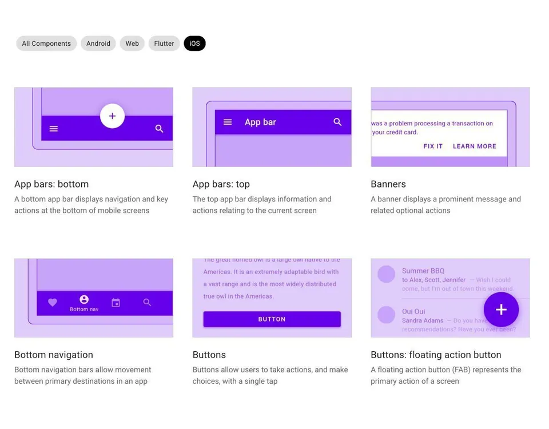The width and height of the screenshot is (549, 429).
Task: Open the Banners heading link
Action: coord(388,184)
